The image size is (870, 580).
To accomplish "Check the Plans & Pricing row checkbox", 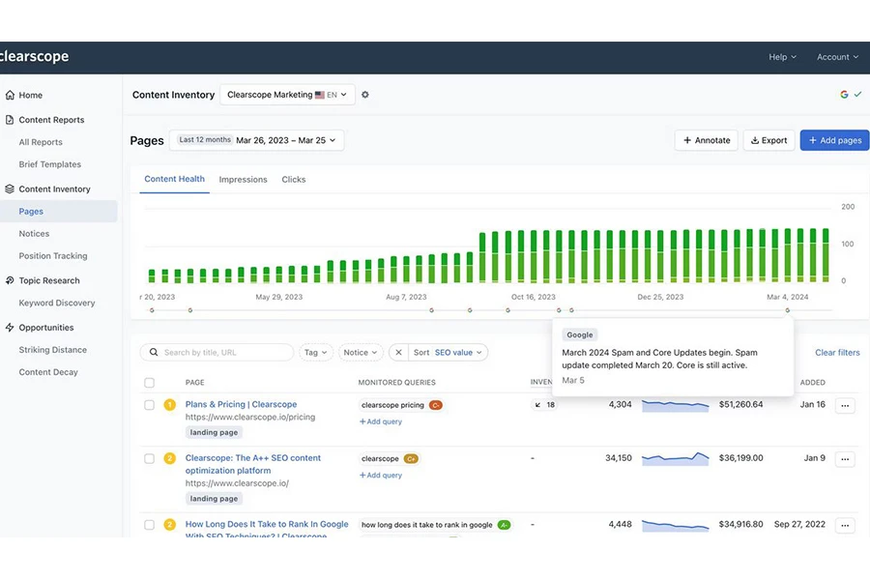I will pos(149,405).
